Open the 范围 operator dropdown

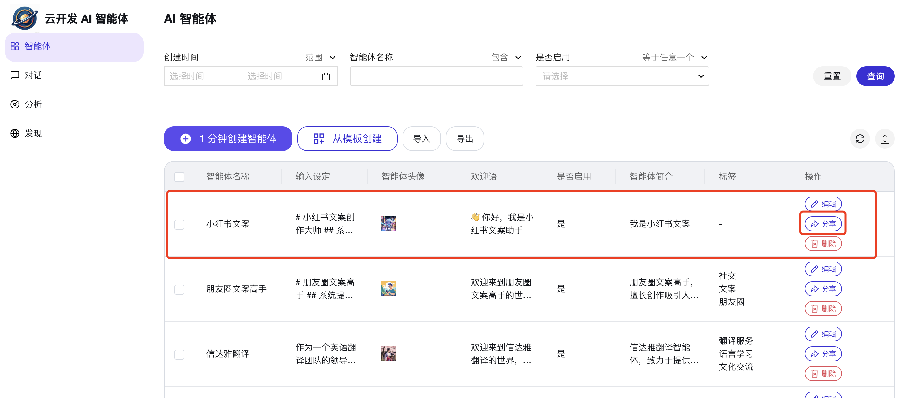tap(320, 58)
